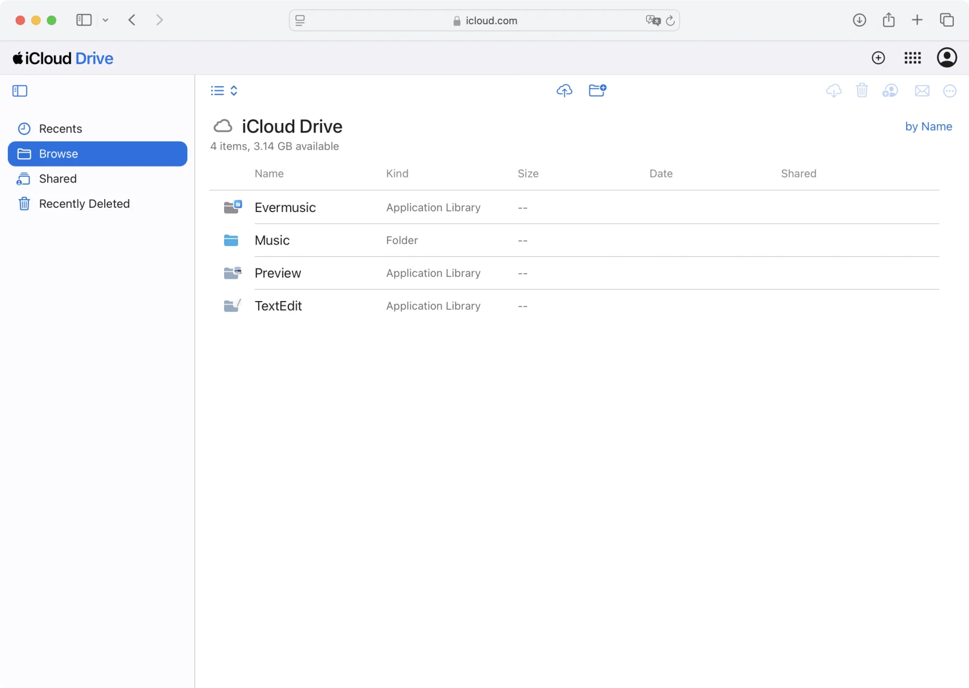The height and width of the screenshot is (688, 969).
Task: Click the Email attachment icon
Action: [x=922, y=90]
